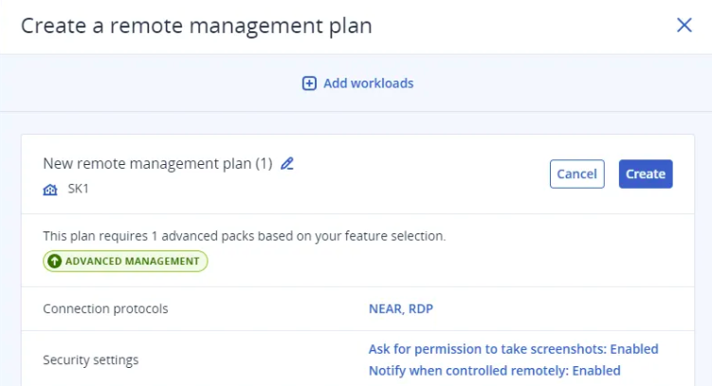Click the plus icon beside Add workloads
Screen dimensions: 712x386
coord(309,83)
